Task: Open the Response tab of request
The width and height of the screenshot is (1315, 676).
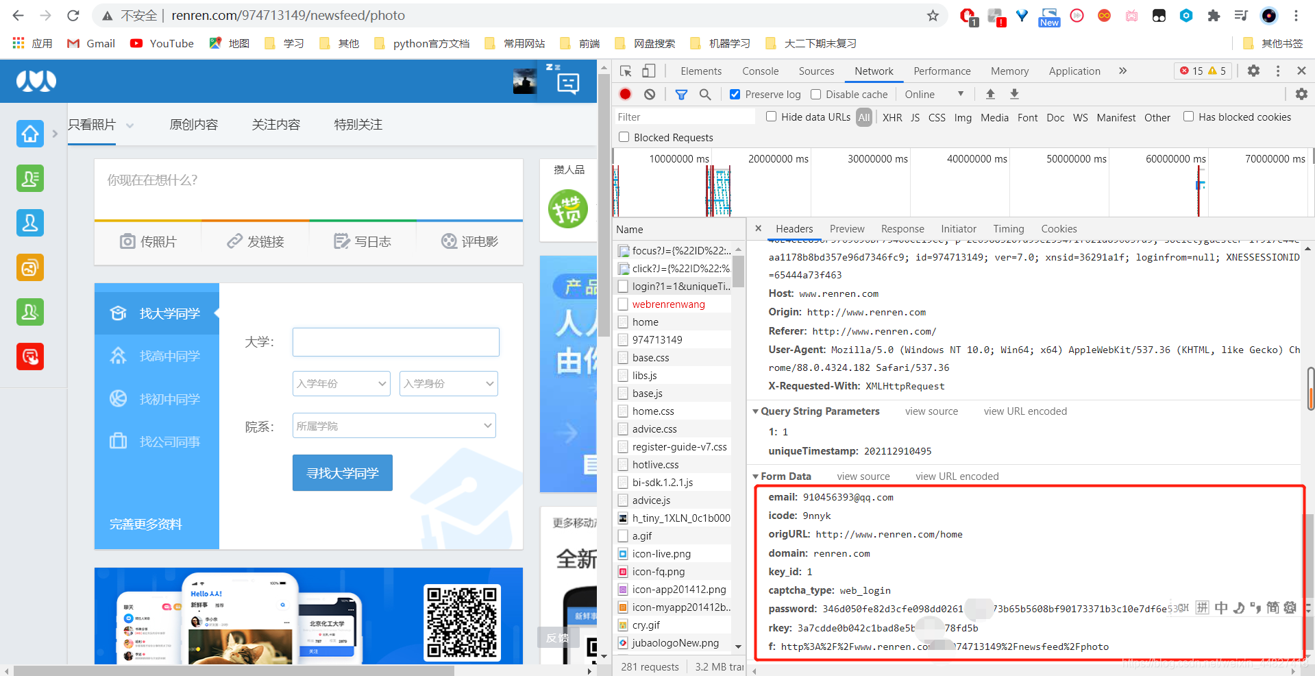Action: point(902,229)
